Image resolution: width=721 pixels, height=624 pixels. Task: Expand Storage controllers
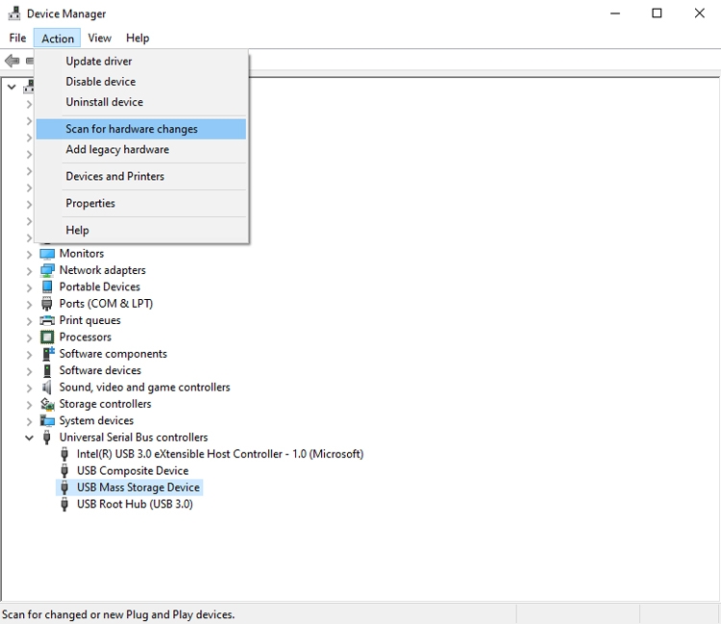[29, 405]
